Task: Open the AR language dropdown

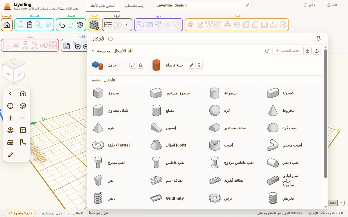Action: pyautogui.click(x=334, y=5)
